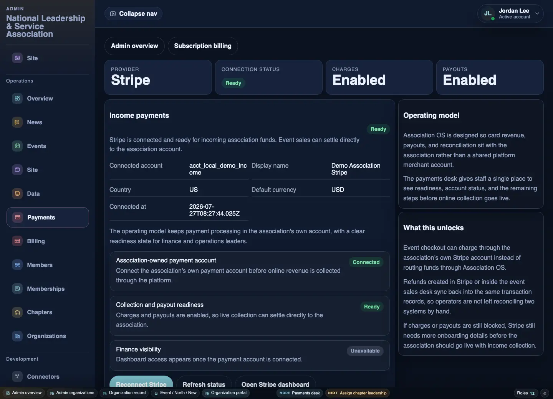Go to News via its sidebar icon
This screenshot has width=553, height=399.
[x=17, y=122]
